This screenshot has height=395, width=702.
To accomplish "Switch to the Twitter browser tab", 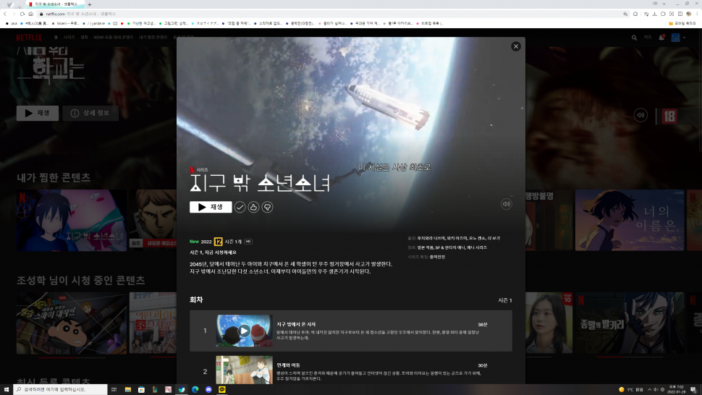I will coord(10,4).
